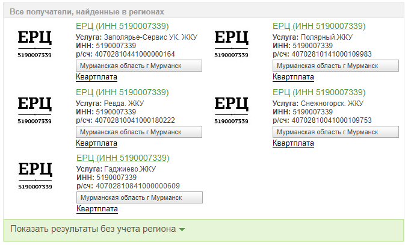Click ЕРЦ logo beside Ревда. ЖКУ entry
Image resolution: width=408 pixels, height=245 pixels.
[x=35, y=110]
